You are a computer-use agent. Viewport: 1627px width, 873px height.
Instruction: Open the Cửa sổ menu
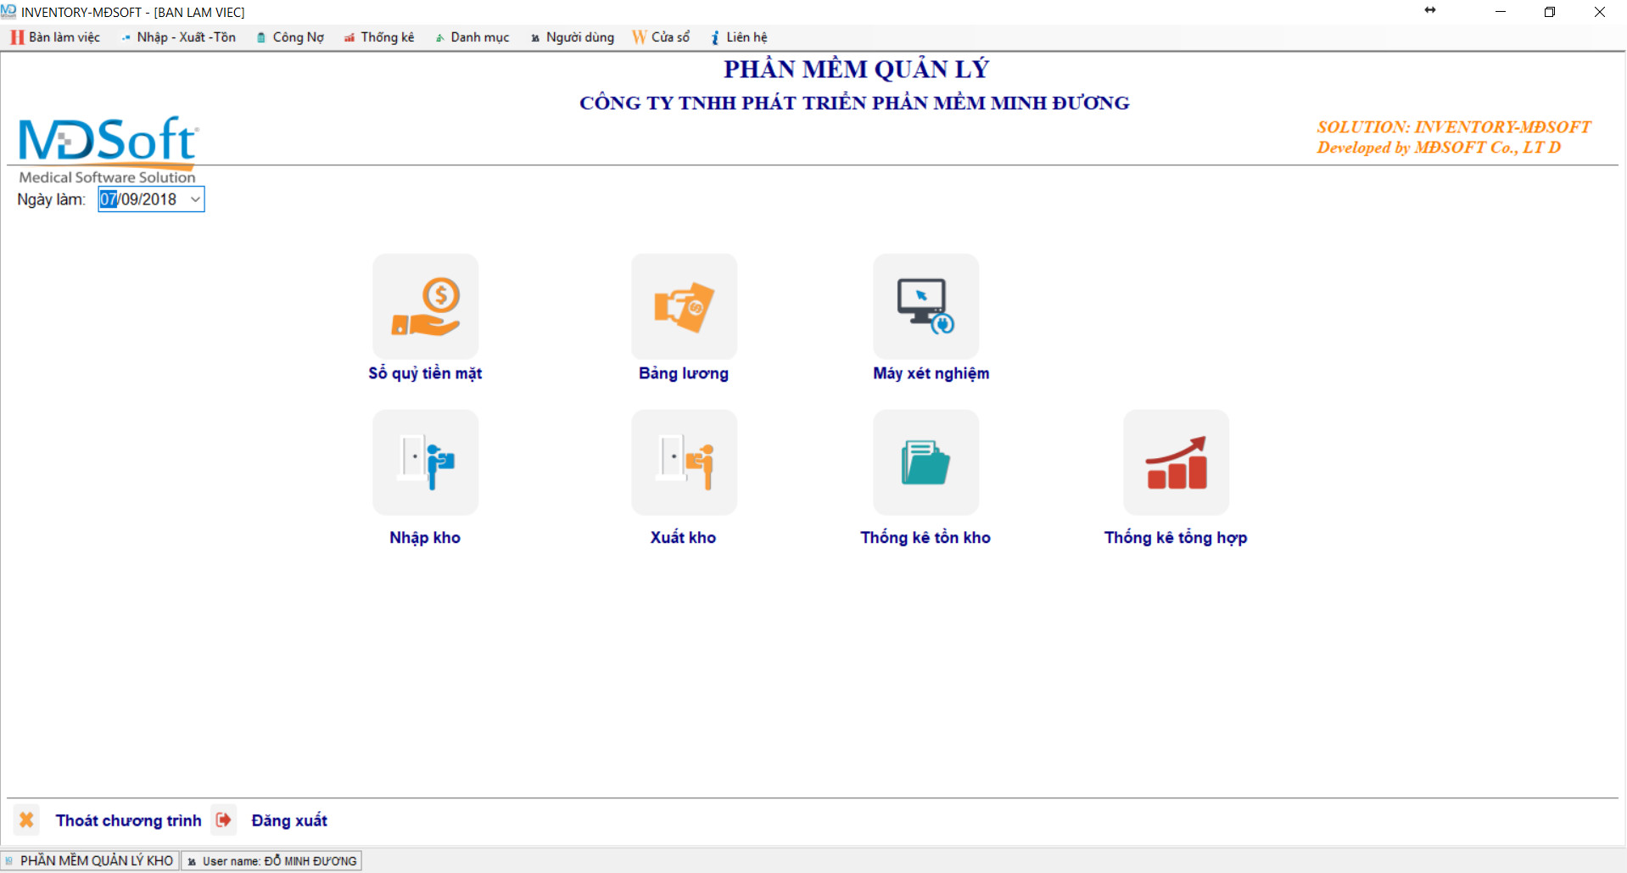coord(661,37)
